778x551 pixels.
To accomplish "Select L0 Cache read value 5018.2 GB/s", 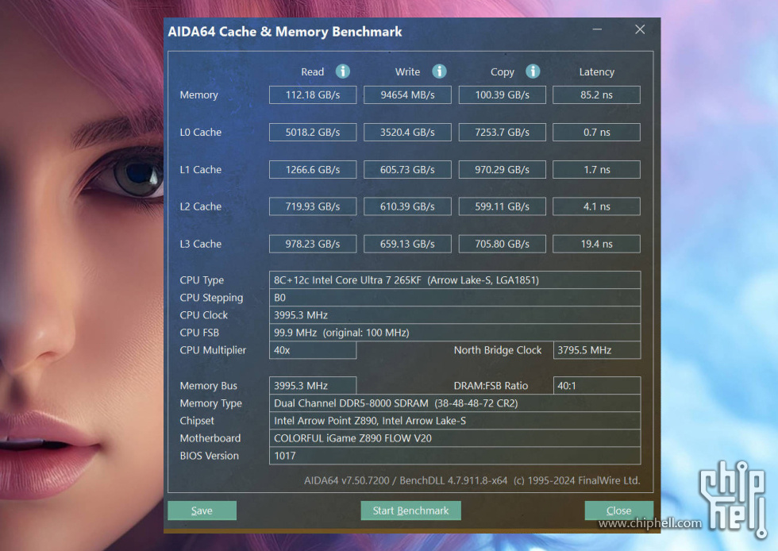I will (313, 132).
